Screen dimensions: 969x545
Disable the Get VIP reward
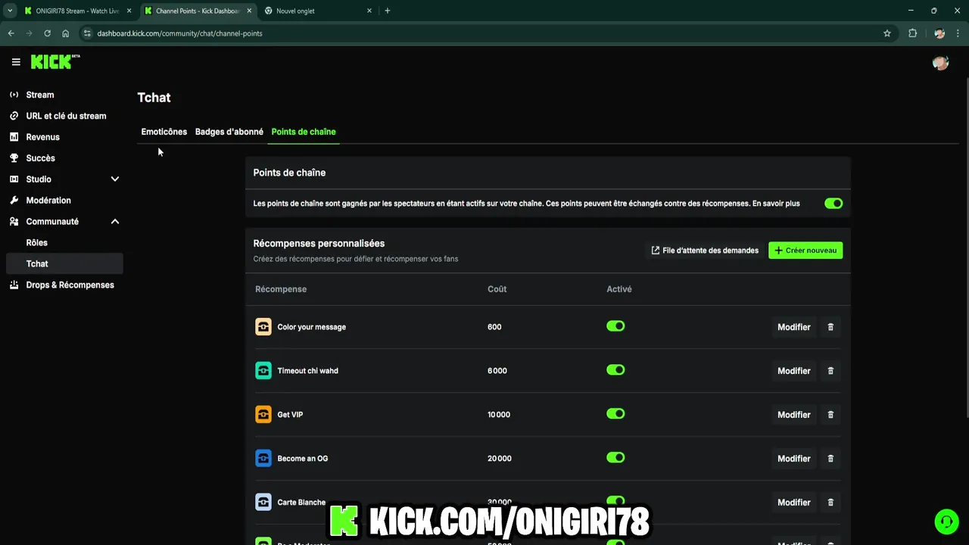tap(615, 414)
